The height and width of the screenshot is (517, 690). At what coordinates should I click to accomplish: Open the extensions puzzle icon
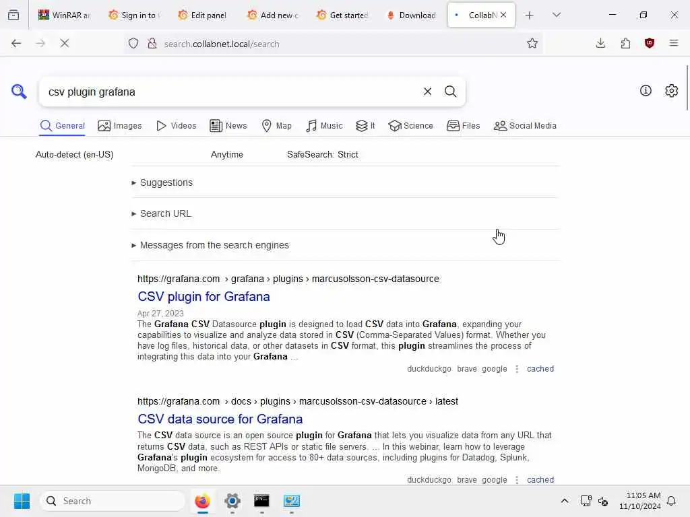625,43
